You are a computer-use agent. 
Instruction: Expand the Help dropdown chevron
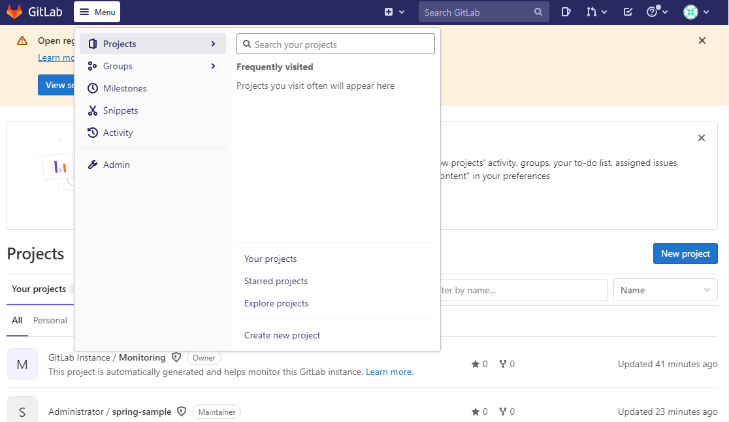(665, 12)
